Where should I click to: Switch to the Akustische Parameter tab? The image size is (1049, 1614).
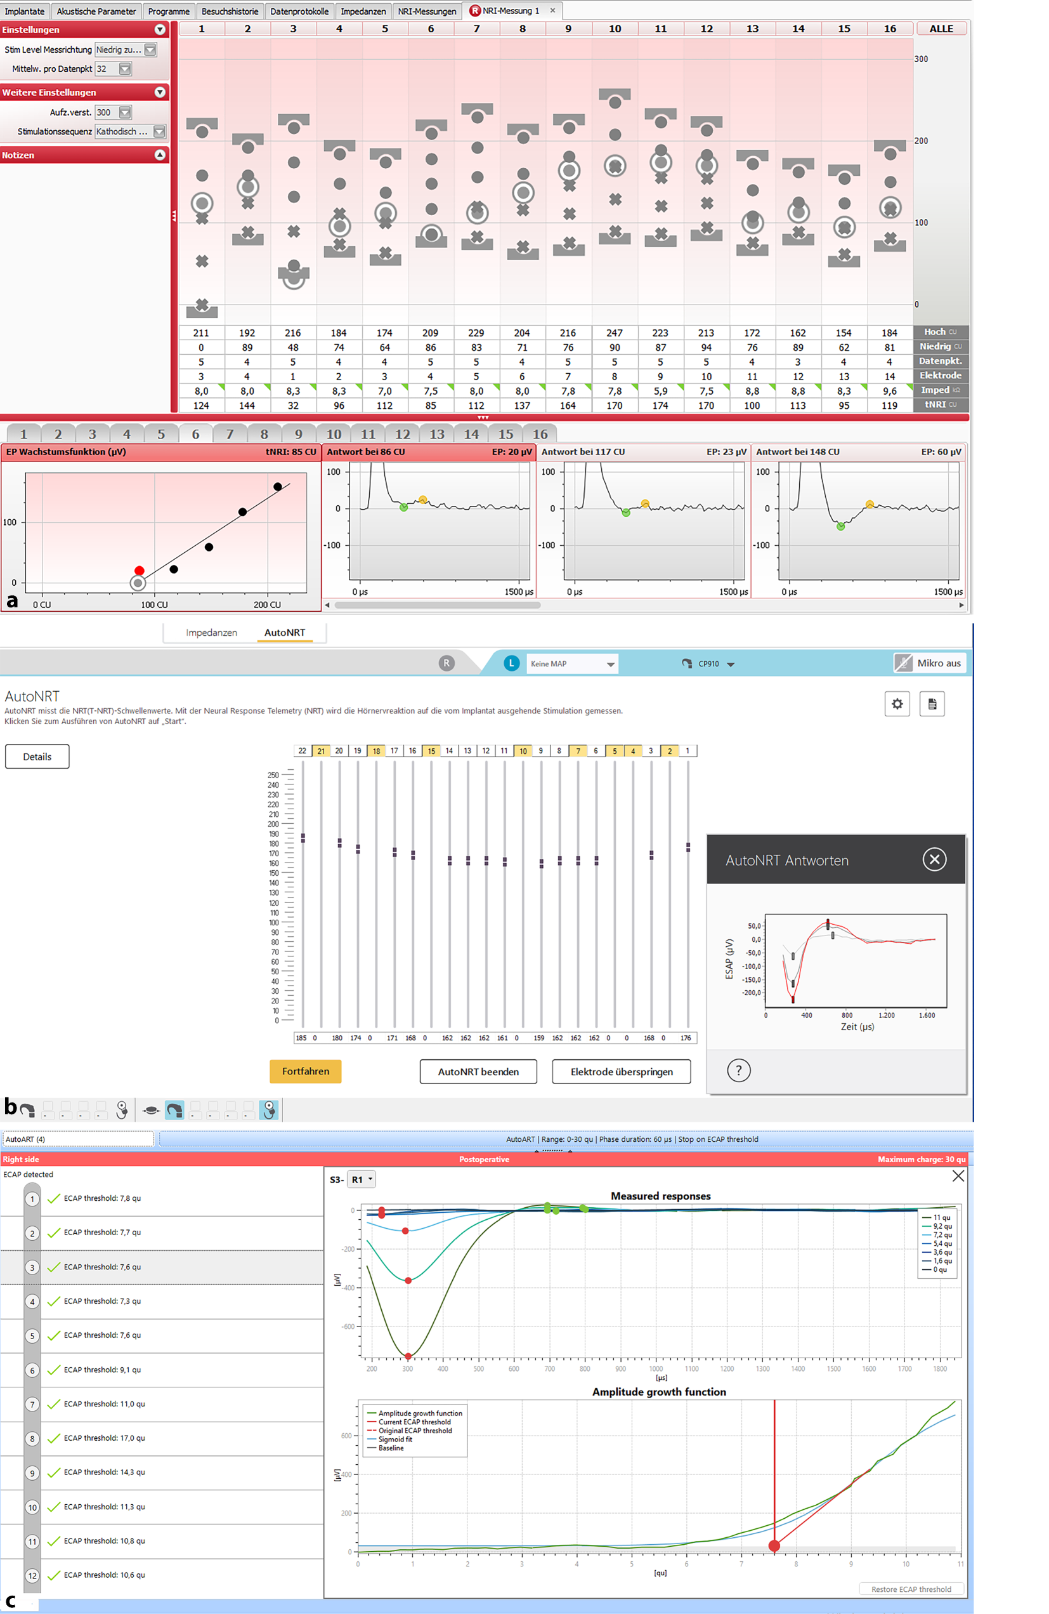click(x=96, y=11)
